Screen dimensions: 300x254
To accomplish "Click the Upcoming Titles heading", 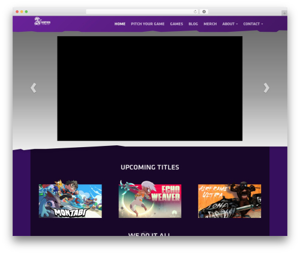I will coord(150,167).
